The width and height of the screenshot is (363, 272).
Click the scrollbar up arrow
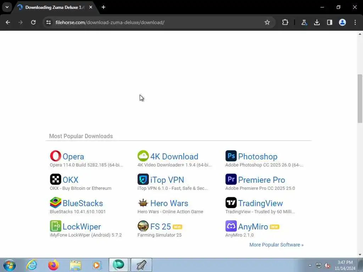coord(360,34)
